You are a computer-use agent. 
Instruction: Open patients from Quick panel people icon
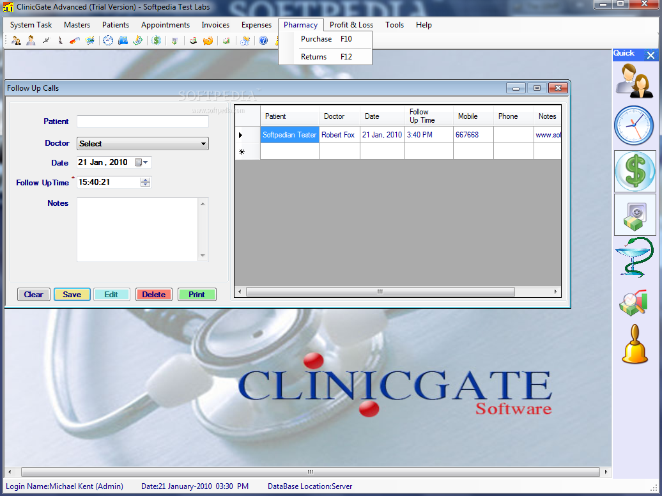coord(635,81)
